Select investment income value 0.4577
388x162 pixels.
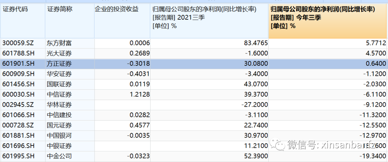[x=140, y=125]
